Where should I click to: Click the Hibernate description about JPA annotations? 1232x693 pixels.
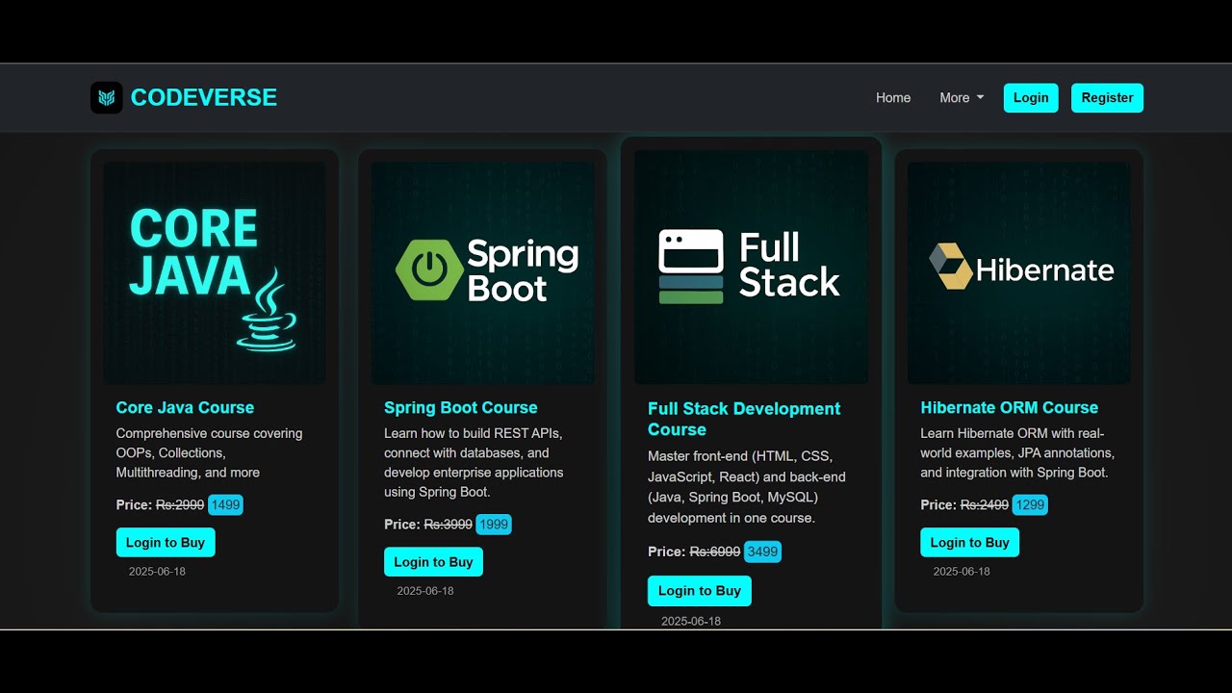click(1017, 452)
